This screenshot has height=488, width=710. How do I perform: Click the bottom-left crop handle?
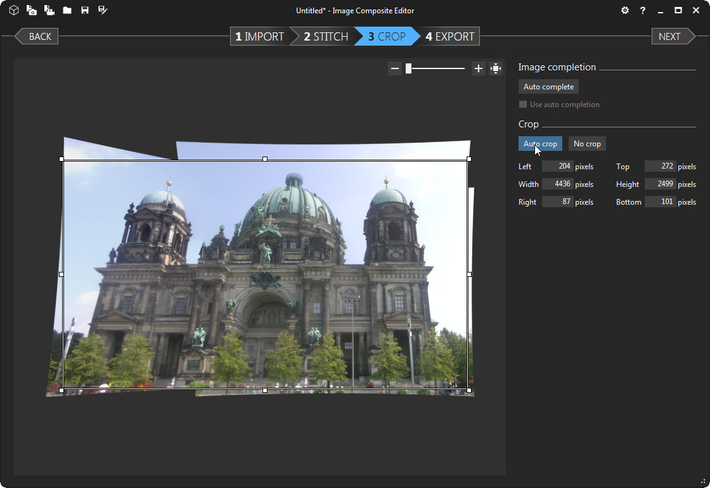tap(61, 390)
